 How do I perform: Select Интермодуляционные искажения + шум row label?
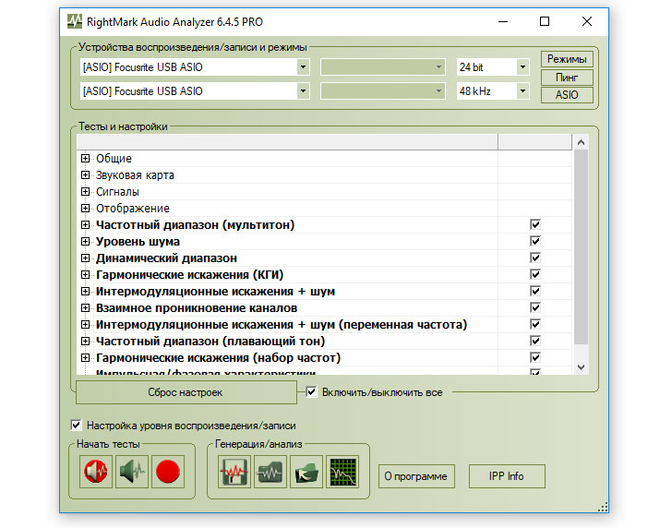pos(215,292)
